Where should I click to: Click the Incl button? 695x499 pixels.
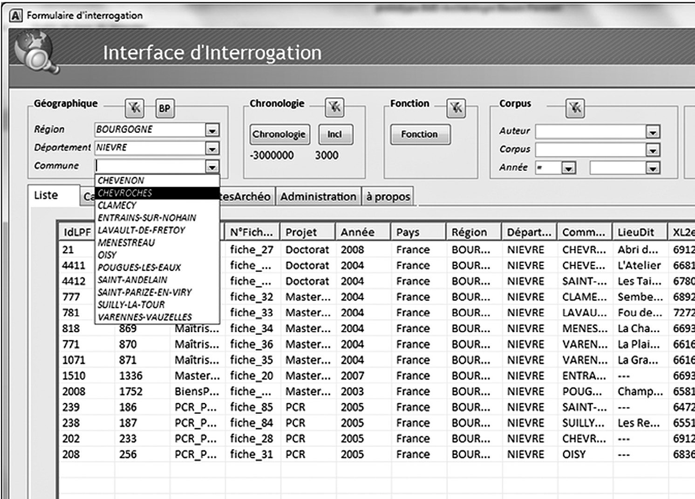335,134
